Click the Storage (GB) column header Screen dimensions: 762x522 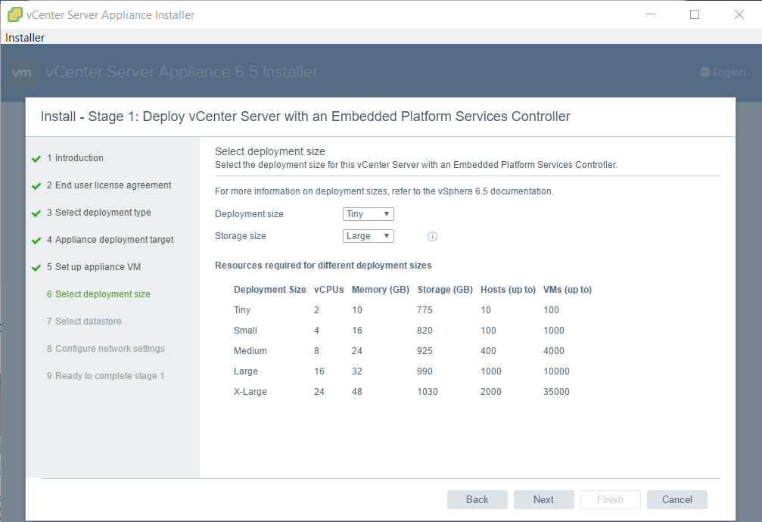click(445, 290)
